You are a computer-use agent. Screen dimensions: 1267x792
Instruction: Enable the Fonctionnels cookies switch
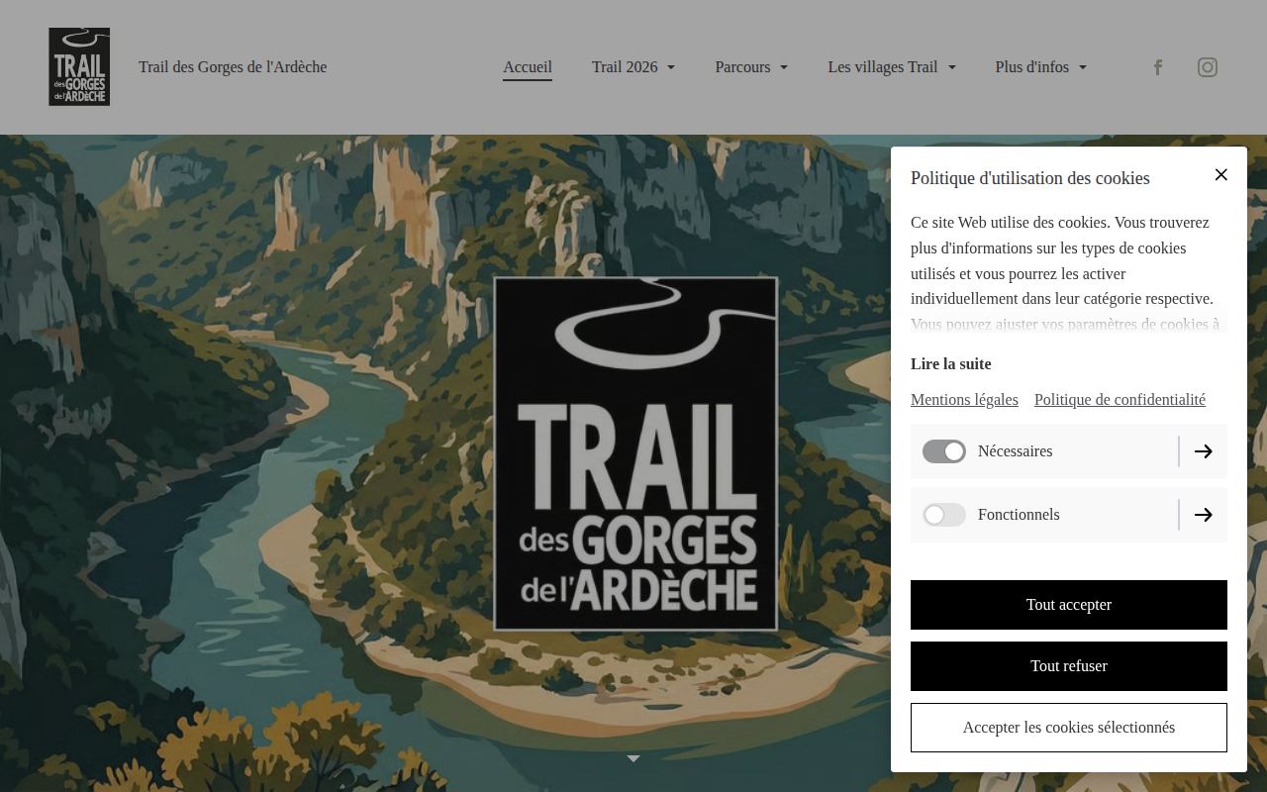(944, 515)
